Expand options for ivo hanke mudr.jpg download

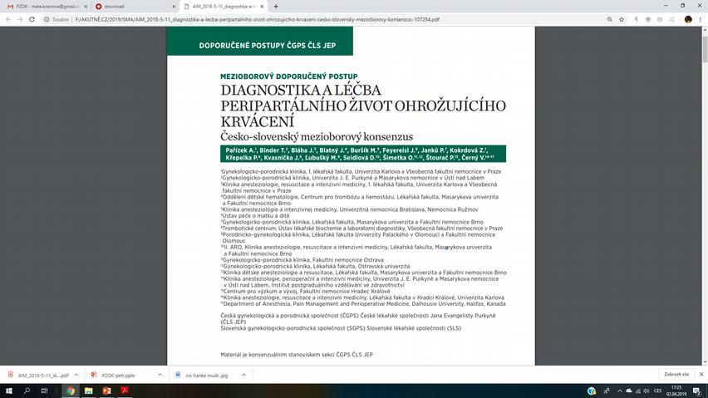[243, 375]
